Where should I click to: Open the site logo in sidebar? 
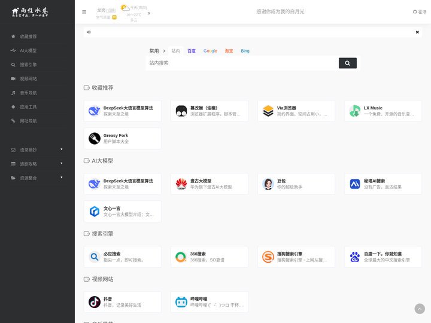30,12
